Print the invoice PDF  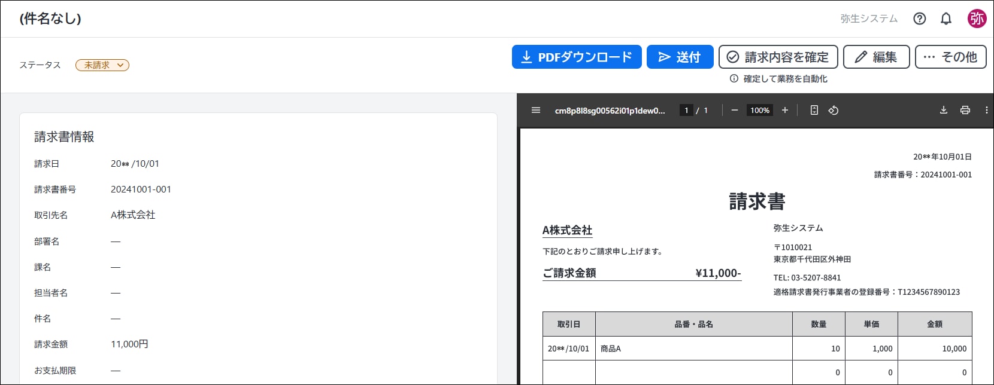tap(965, 110)
